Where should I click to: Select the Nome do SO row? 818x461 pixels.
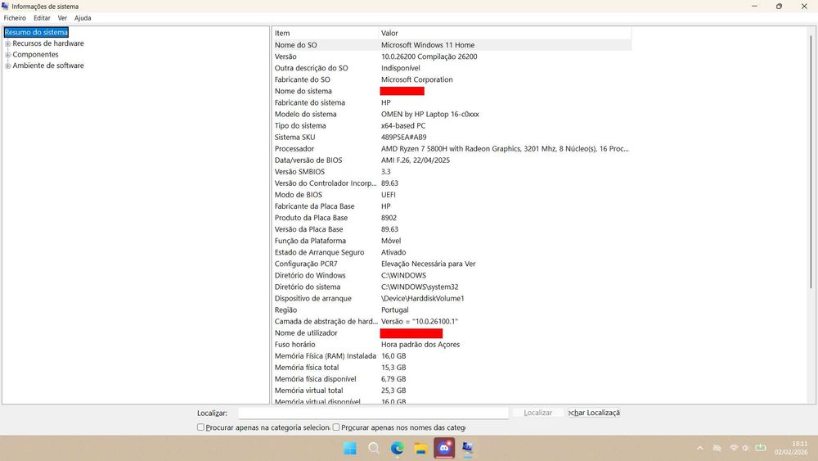(452, 45)
